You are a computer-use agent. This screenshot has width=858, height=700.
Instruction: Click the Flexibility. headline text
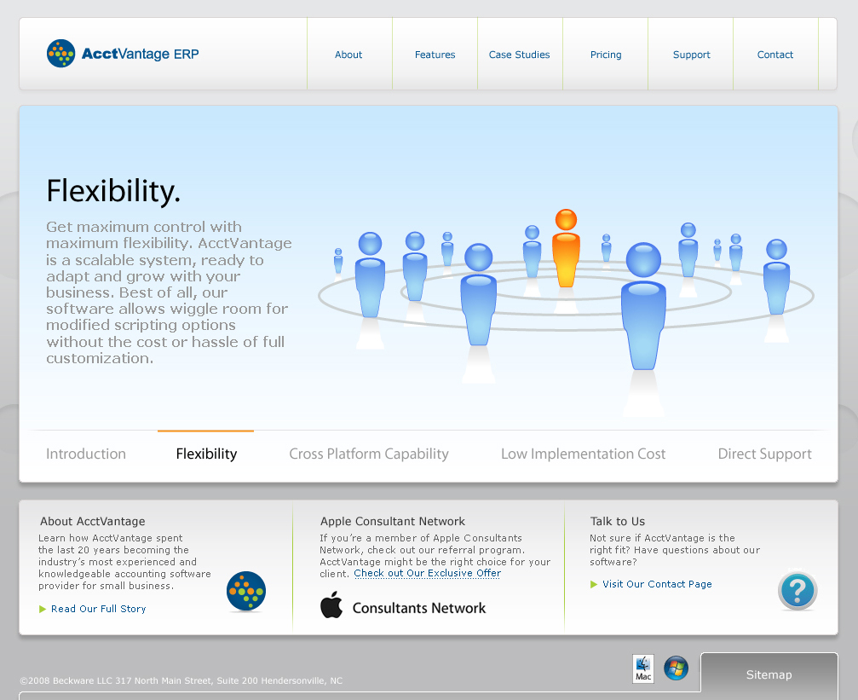tap(113, 191)
